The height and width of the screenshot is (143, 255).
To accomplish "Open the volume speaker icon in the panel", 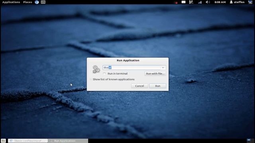I will pos(208,2).
